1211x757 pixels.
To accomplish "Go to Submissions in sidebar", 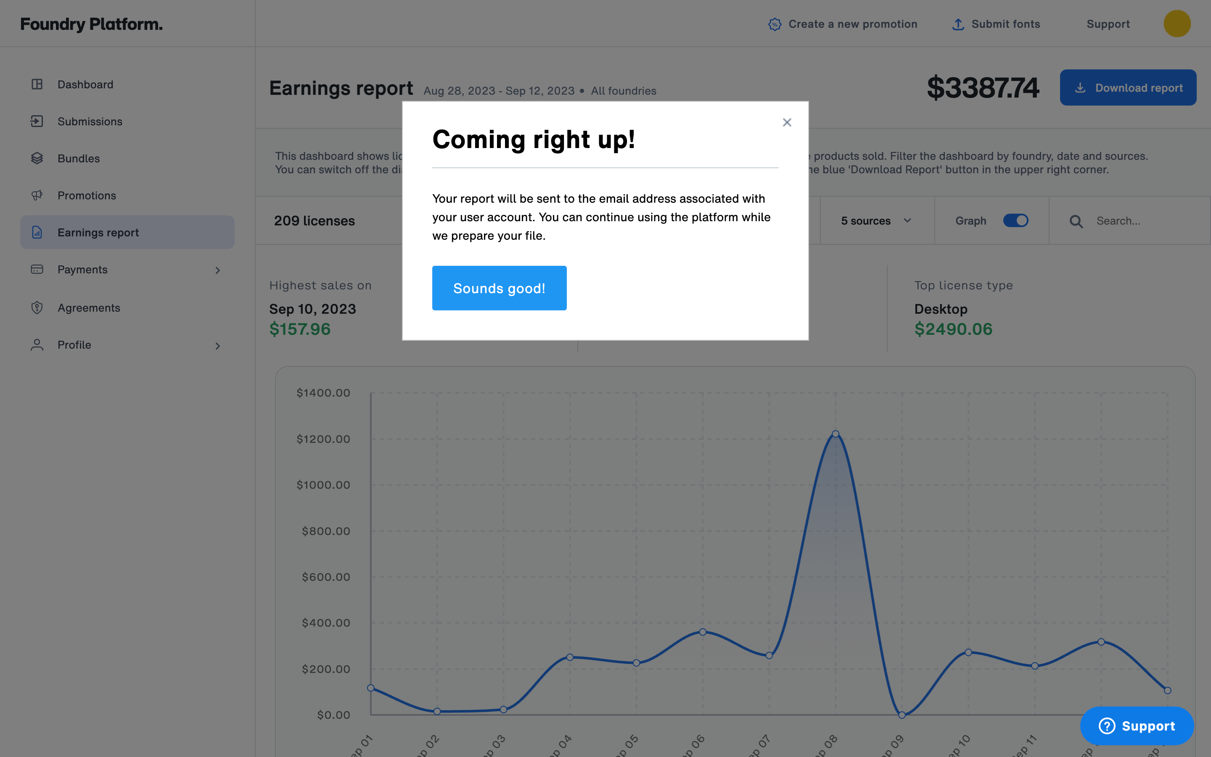I will (x=127, y=121).
